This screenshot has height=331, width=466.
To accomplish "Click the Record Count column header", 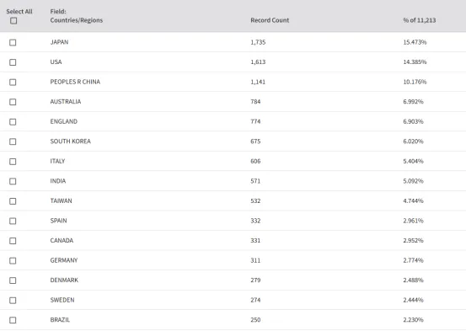I will point(270,20).
